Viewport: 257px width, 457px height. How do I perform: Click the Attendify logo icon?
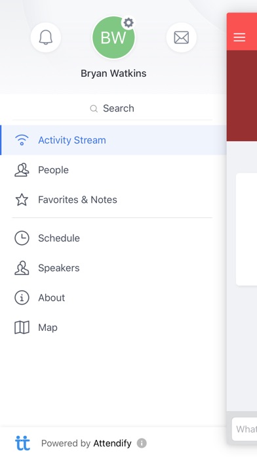point(22,443)
